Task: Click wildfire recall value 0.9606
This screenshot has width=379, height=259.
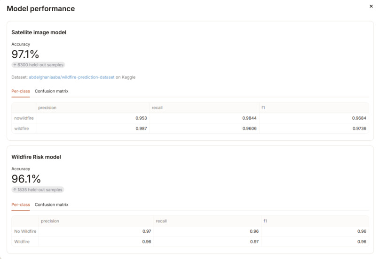Action: tap(249, 129)
